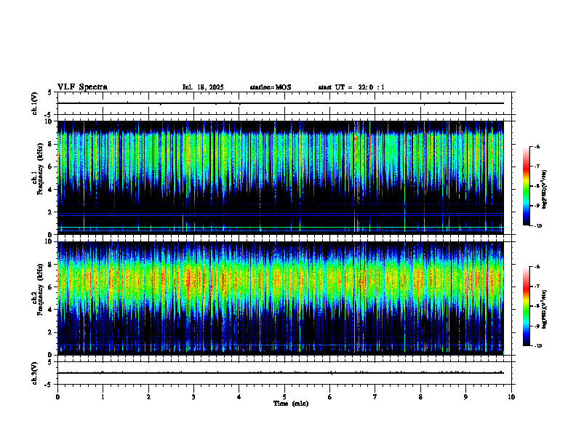Click the time axis tick label "3"
Screen dimensions: 576x445
pos(193,397)
